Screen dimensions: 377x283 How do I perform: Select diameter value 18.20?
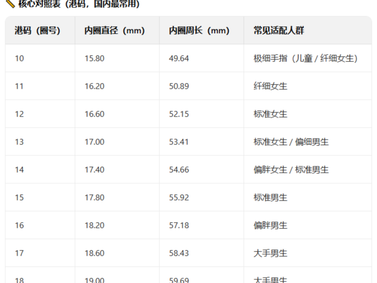(x=94, y=225)
